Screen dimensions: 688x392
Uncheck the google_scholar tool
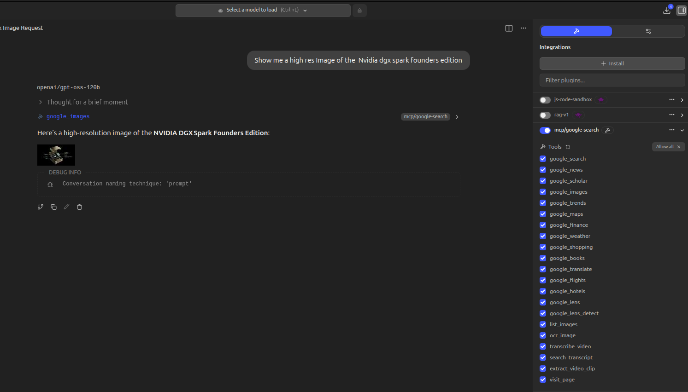[543, 181]
